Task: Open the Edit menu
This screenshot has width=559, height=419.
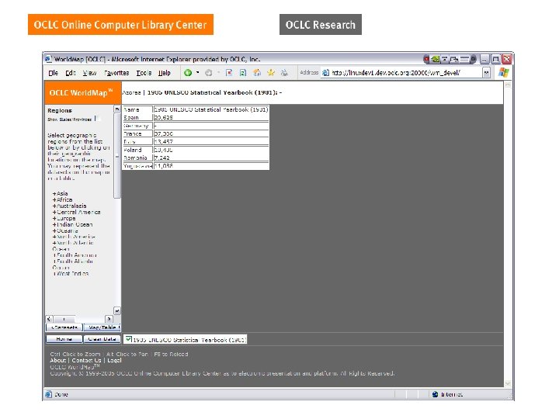Action: click(x=71, y=73)
